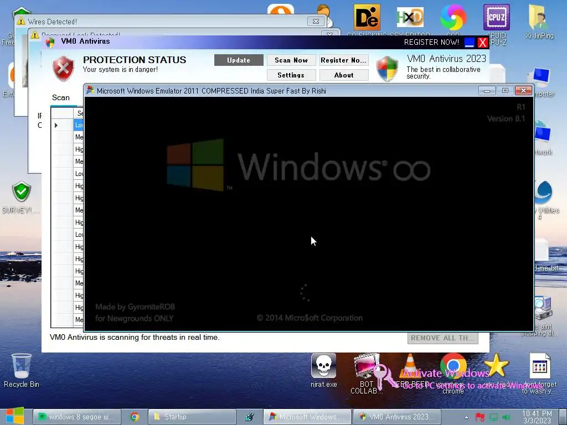Select the BOT COLLAB desktop icon
567x425 pixels.
[x=367, y=374]
